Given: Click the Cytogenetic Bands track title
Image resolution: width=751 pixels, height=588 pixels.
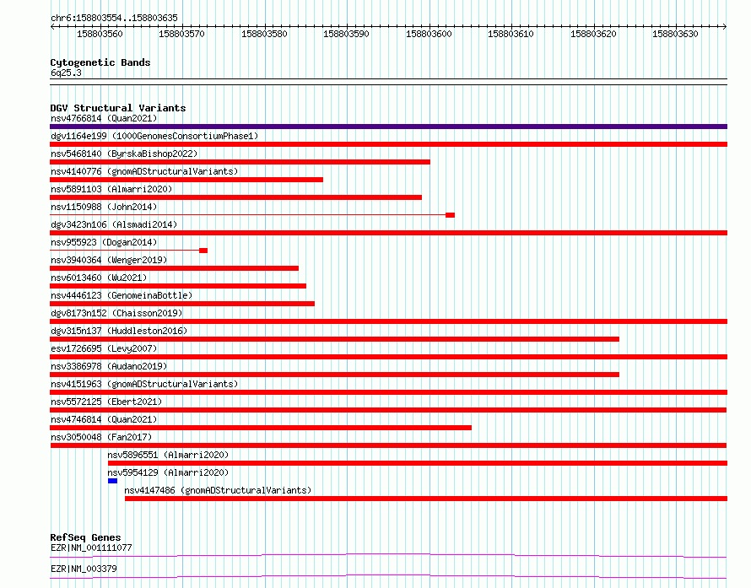Looking at the screenshot, I should pyautogui.click(x=100, y=62).
